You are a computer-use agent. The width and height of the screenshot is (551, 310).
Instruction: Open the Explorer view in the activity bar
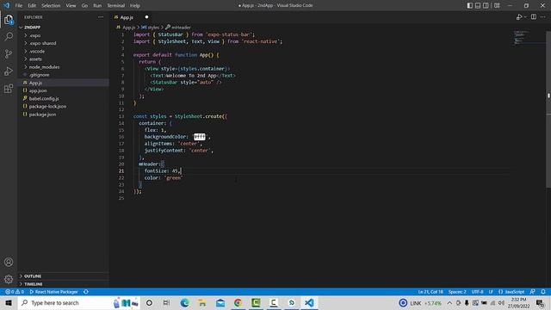(9, 20)
